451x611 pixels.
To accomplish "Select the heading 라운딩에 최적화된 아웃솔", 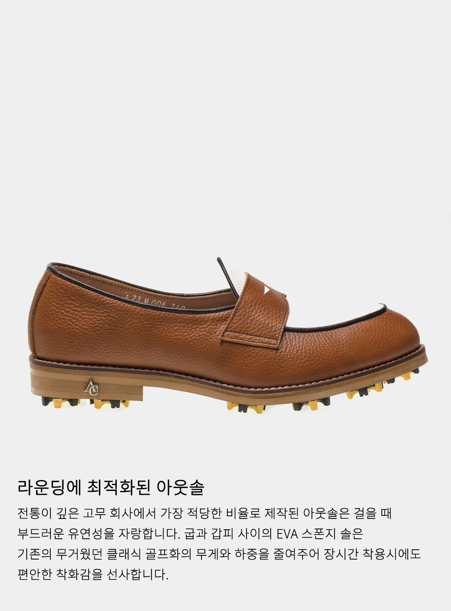I will 111,488.
